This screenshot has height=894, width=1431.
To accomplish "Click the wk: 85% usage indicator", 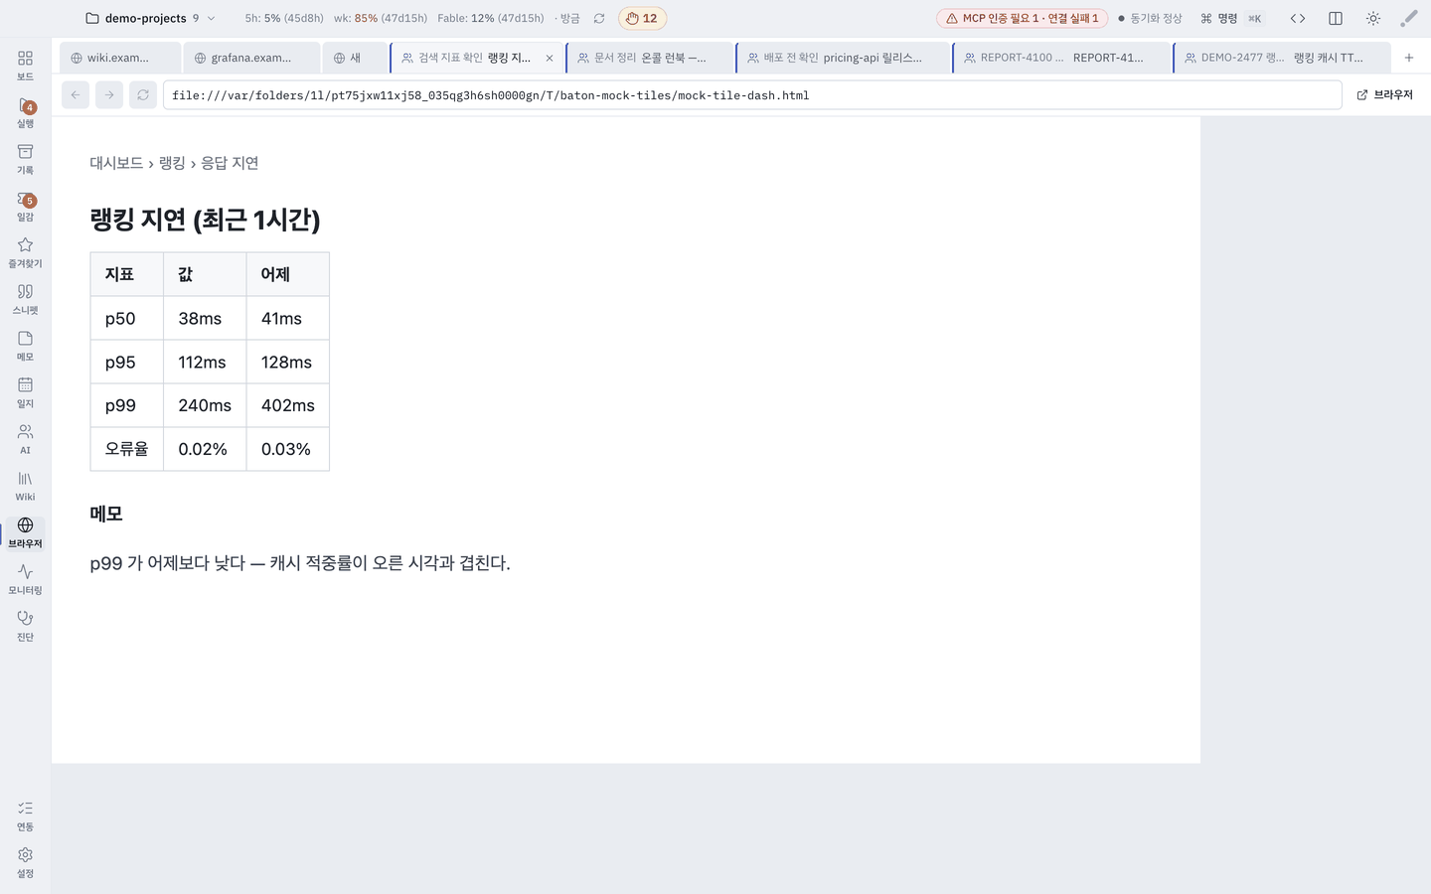I will pyautogui.click(x=381, y=18).
